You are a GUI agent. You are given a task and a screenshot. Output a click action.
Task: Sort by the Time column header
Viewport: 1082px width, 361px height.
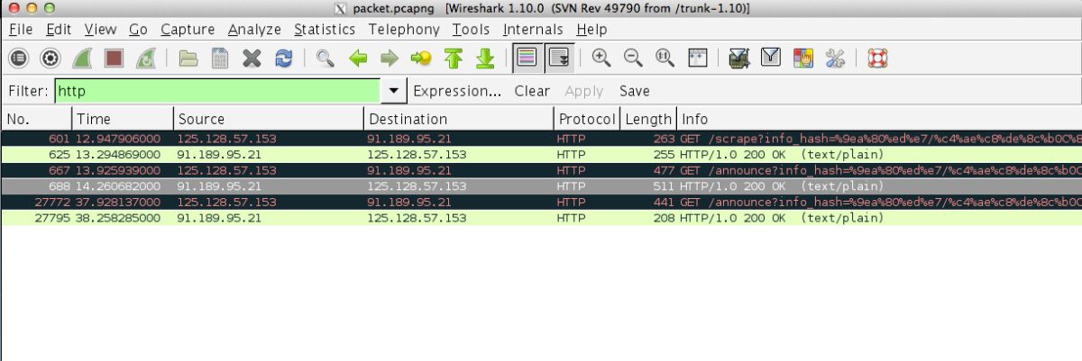point(123,119)
